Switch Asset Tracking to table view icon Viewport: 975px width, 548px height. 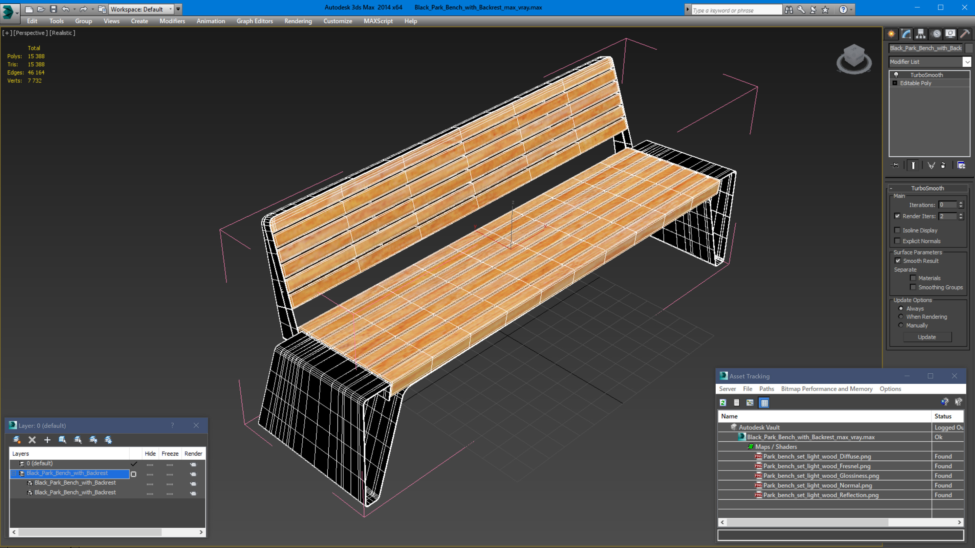[x=764, y=403]
